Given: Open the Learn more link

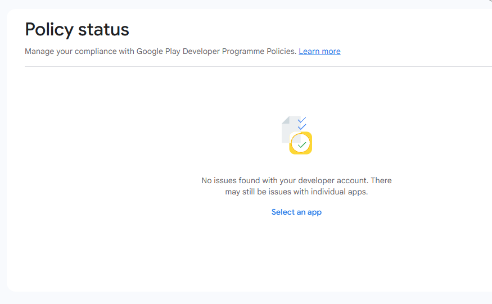Looking at the screenshot, I should [319, 51].
